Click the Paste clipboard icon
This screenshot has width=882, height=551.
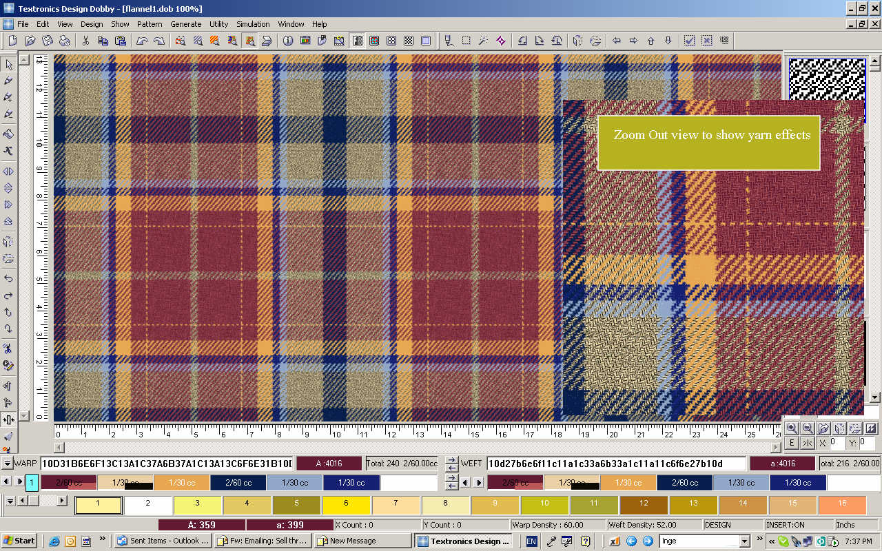(x=120, y=41)
